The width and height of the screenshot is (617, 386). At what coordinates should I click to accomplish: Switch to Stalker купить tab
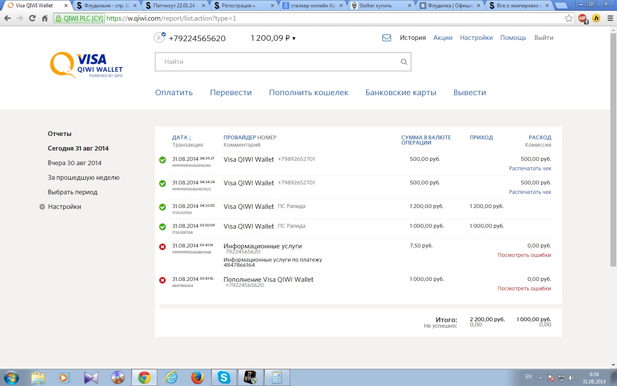point(382,6)
